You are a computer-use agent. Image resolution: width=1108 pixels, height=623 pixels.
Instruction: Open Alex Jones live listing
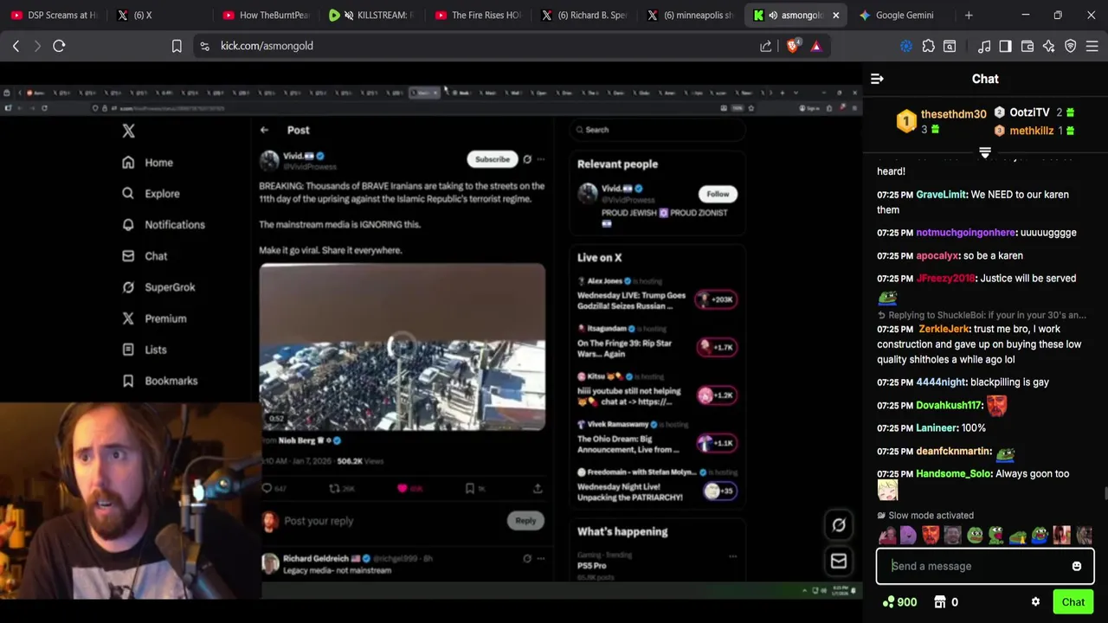pos(657,295)
